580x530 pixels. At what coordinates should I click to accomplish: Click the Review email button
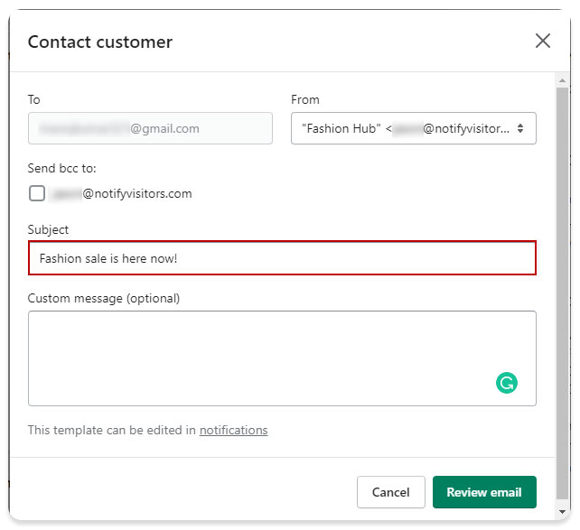[484, 492]
